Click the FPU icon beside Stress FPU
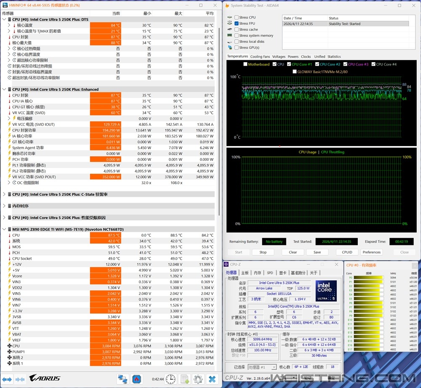The width and height of the screenshot is (421, 388). pos(229,24)
